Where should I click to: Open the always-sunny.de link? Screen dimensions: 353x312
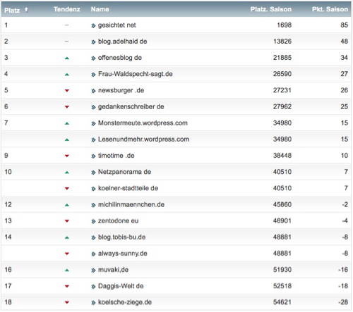point(122,254)
